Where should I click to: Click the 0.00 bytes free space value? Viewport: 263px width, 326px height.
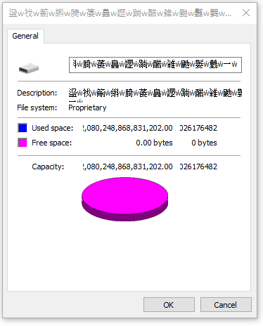point(154,143)
